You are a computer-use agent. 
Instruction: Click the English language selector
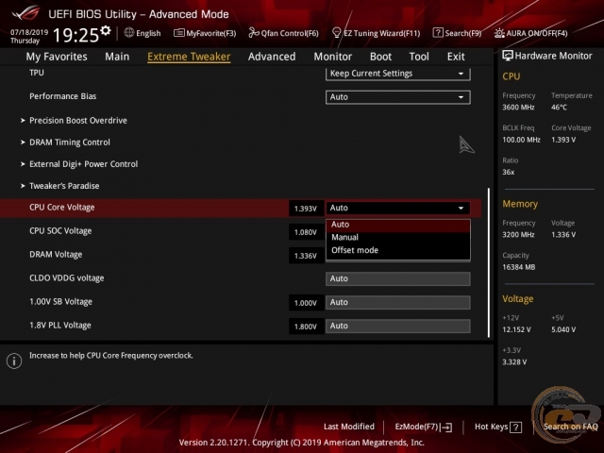(x=143, y=33)
